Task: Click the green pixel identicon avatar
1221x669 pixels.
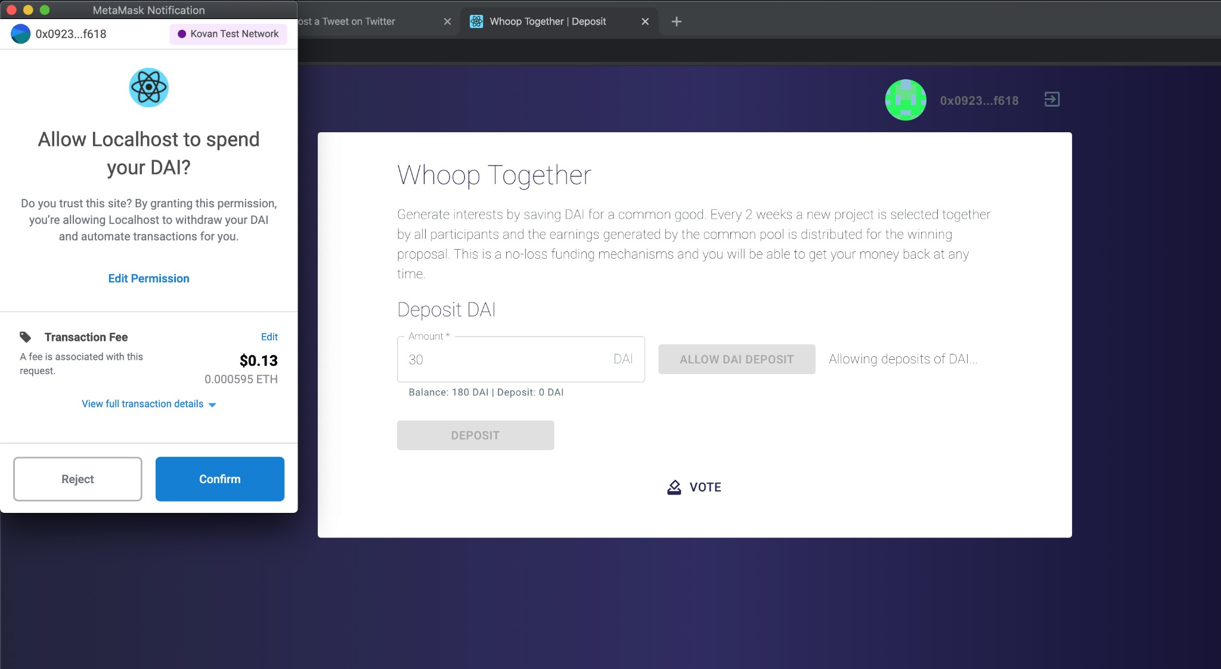Action: (906, 100)
